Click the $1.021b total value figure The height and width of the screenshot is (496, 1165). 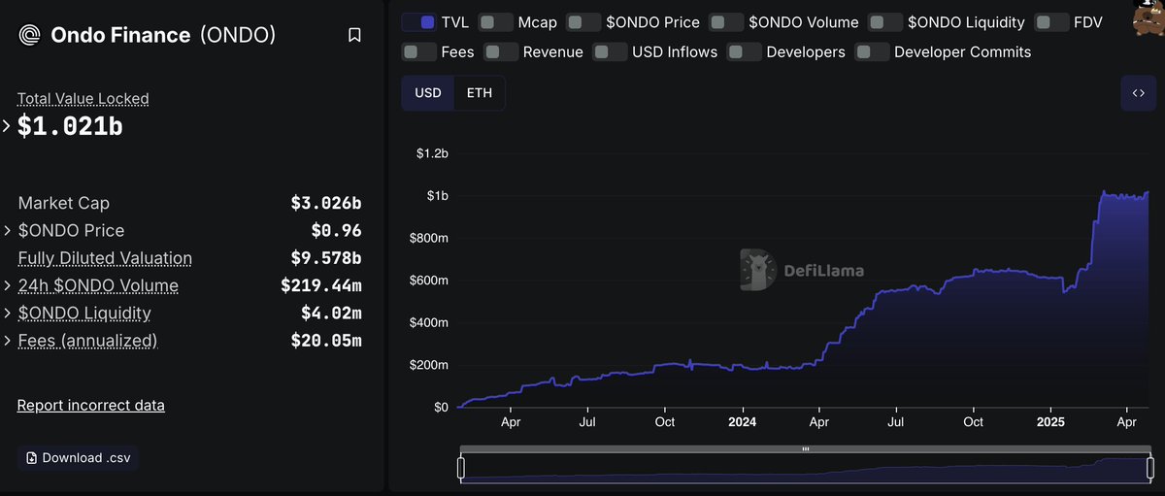coord(70,125)
